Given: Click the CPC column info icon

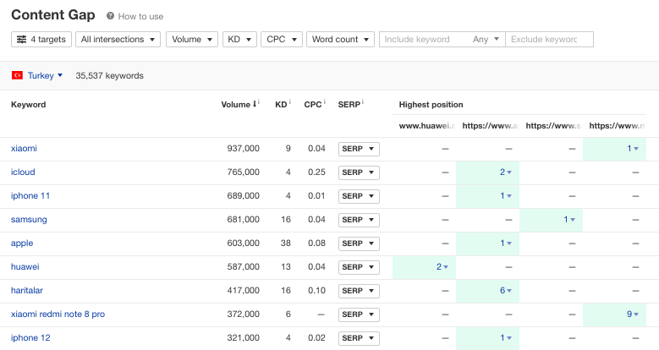Looking at the screenshot, I should [325, 101].
